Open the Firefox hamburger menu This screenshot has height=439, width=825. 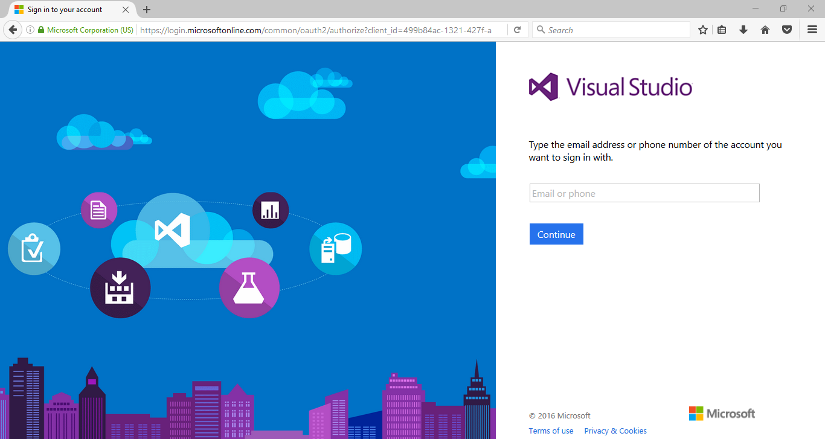[x=812, y=30]
